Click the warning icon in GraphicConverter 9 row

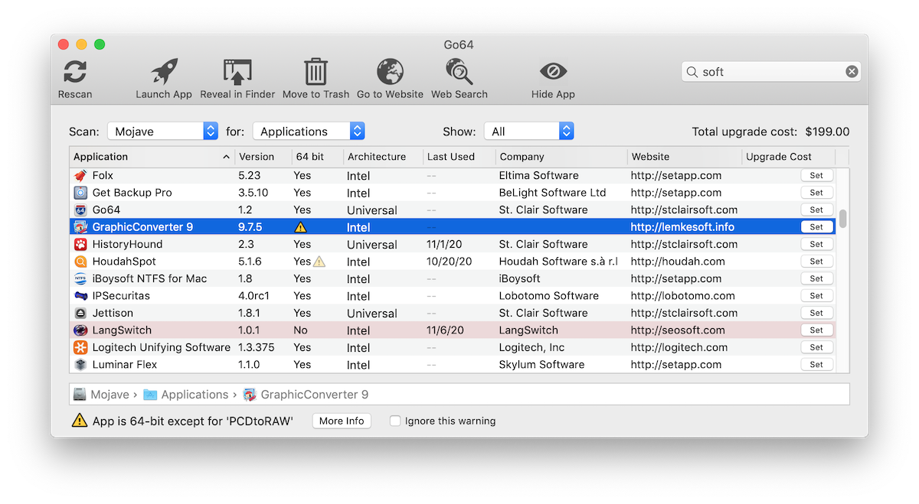pos(302,227)
